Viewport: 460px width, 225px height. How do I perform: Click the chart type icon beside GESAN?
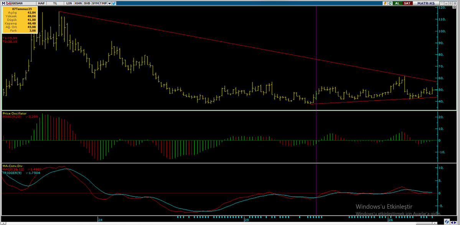point(9,3)
